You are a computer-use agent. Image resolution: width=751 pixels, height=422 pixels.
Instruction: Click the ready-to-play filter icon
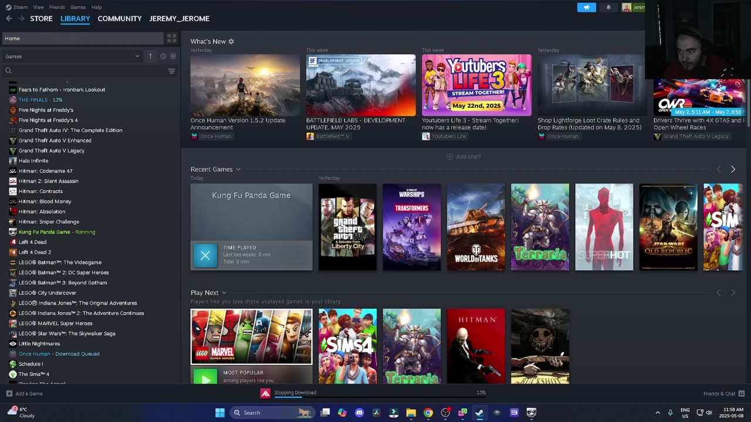coord(173,56)
